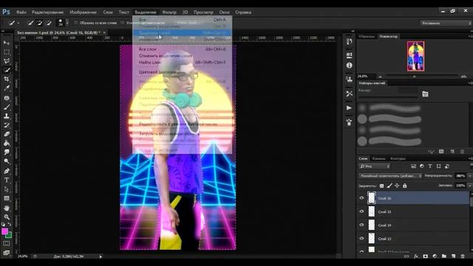Hide layer Слой 13 with eye icon
The height and width of the screenshot is (266, 473).
click(x=361, y=239)
